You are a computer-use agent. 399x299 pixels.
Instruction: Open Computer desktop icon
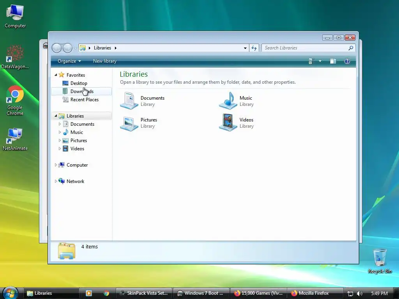coord(15,16)
